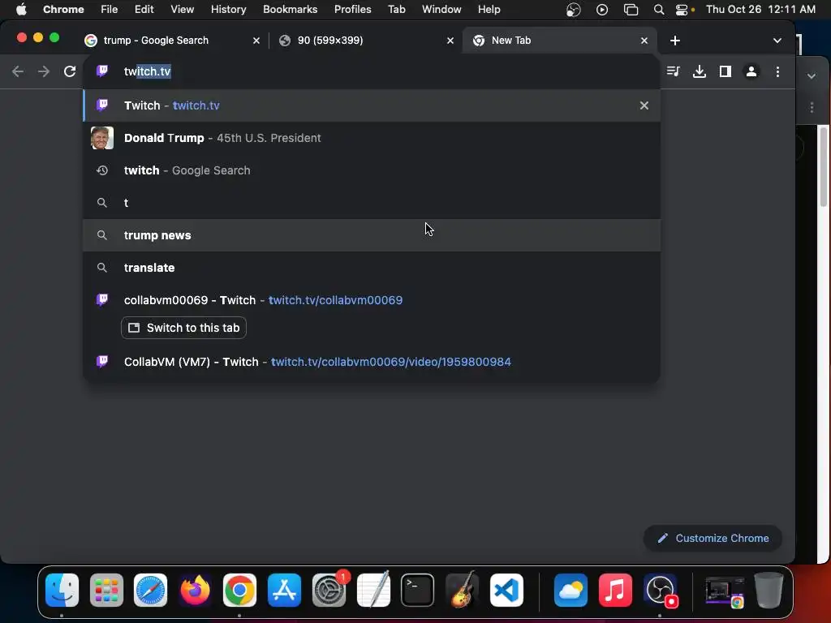
Task: Open the View menu
Action: tap(182, 10)
